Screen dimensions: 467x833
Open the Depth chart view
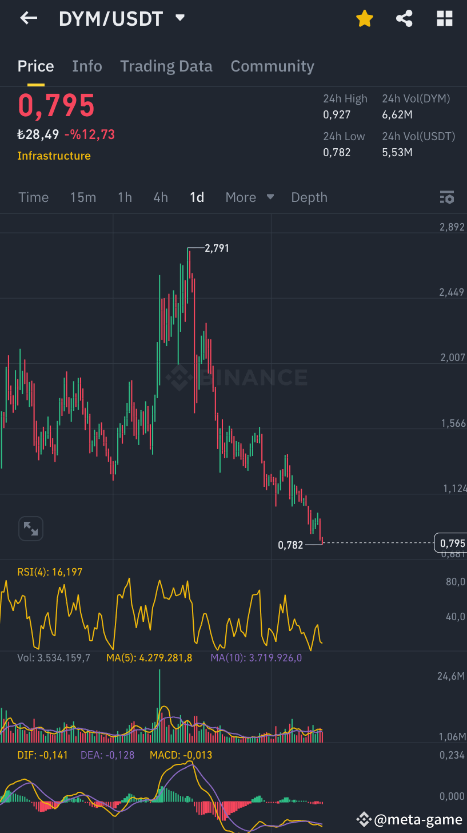[x=309, y=197]
